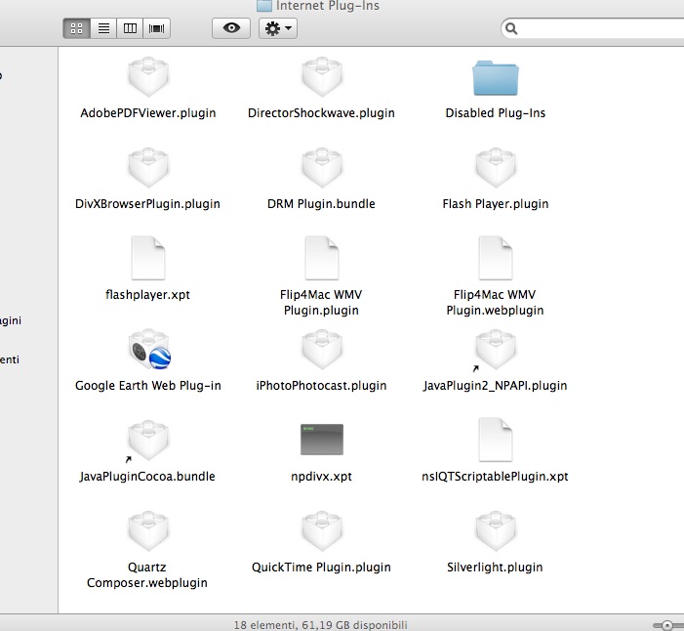Select the Google Earth Web Plug-in icon
The width and height of the screenshot is (684, 631).
point(149,350)
